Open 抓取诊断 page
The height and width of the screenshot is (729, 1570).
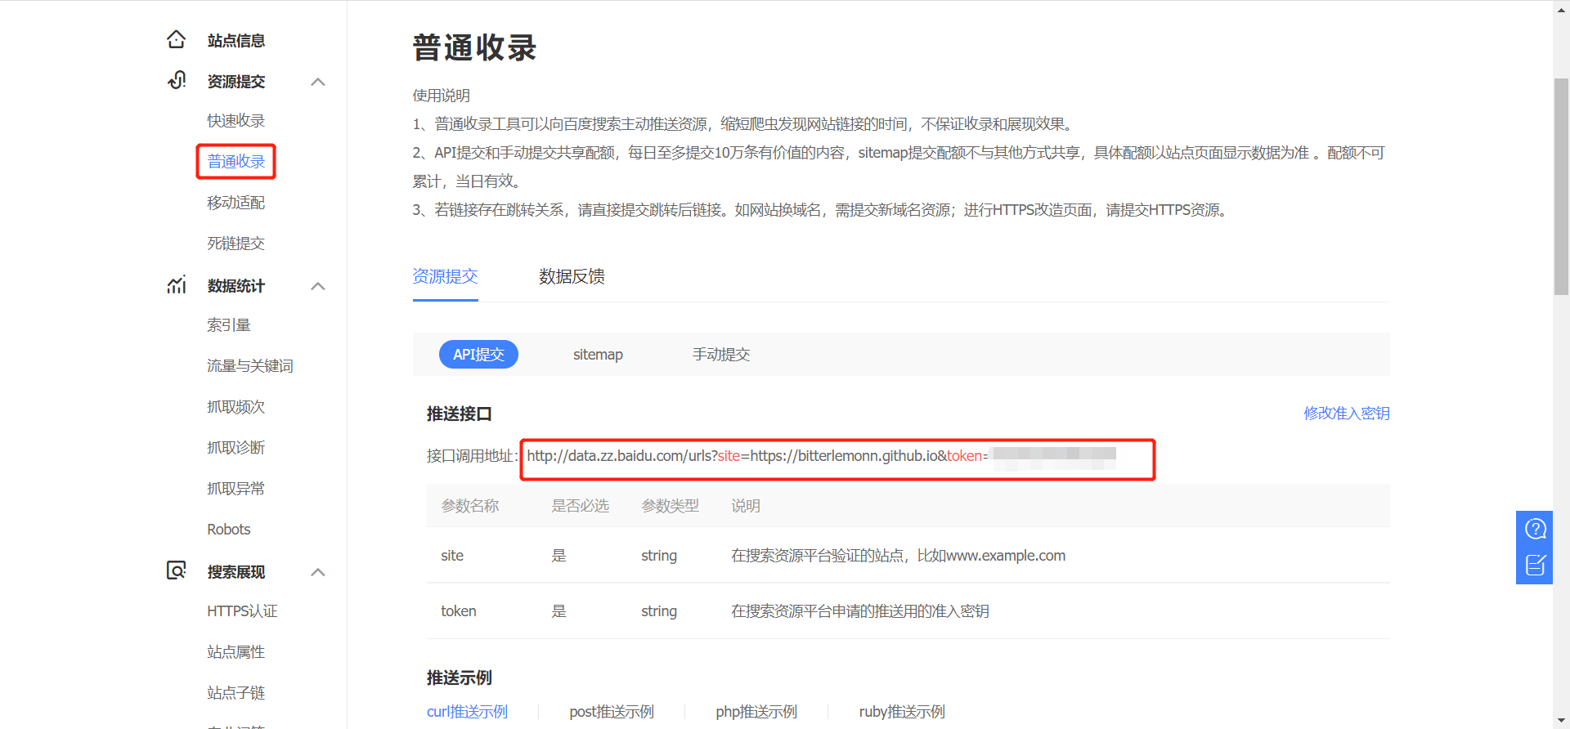pos(235,448)
